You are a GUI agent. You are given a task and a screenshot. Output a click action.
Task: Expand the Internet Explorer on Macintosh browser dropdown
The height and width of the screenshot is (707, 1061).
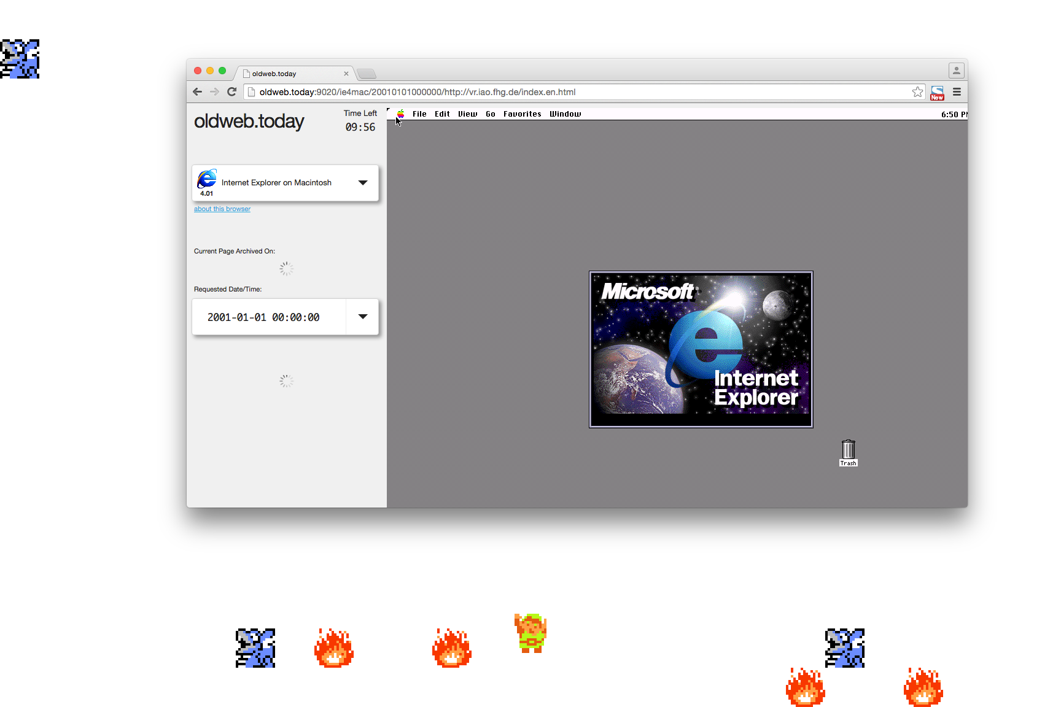coord(363,182)
